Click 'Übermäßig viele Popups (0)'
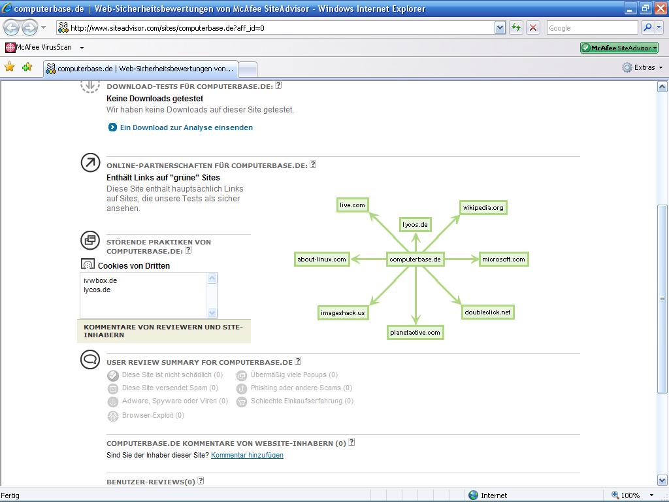 [295, 375]
